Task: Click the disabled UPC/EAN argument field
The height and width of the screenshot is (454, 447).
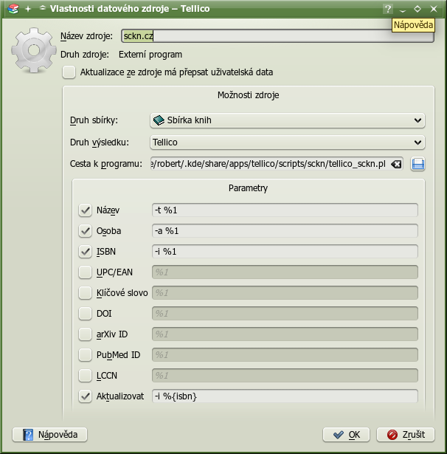Action: click(x=285, y=272)
